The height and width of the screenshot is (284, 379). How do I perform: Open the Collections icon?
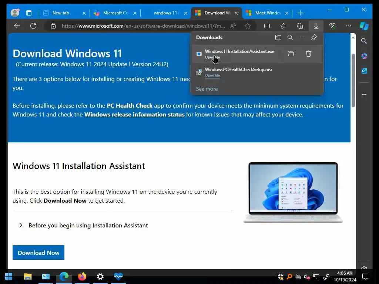click(300, 26)
